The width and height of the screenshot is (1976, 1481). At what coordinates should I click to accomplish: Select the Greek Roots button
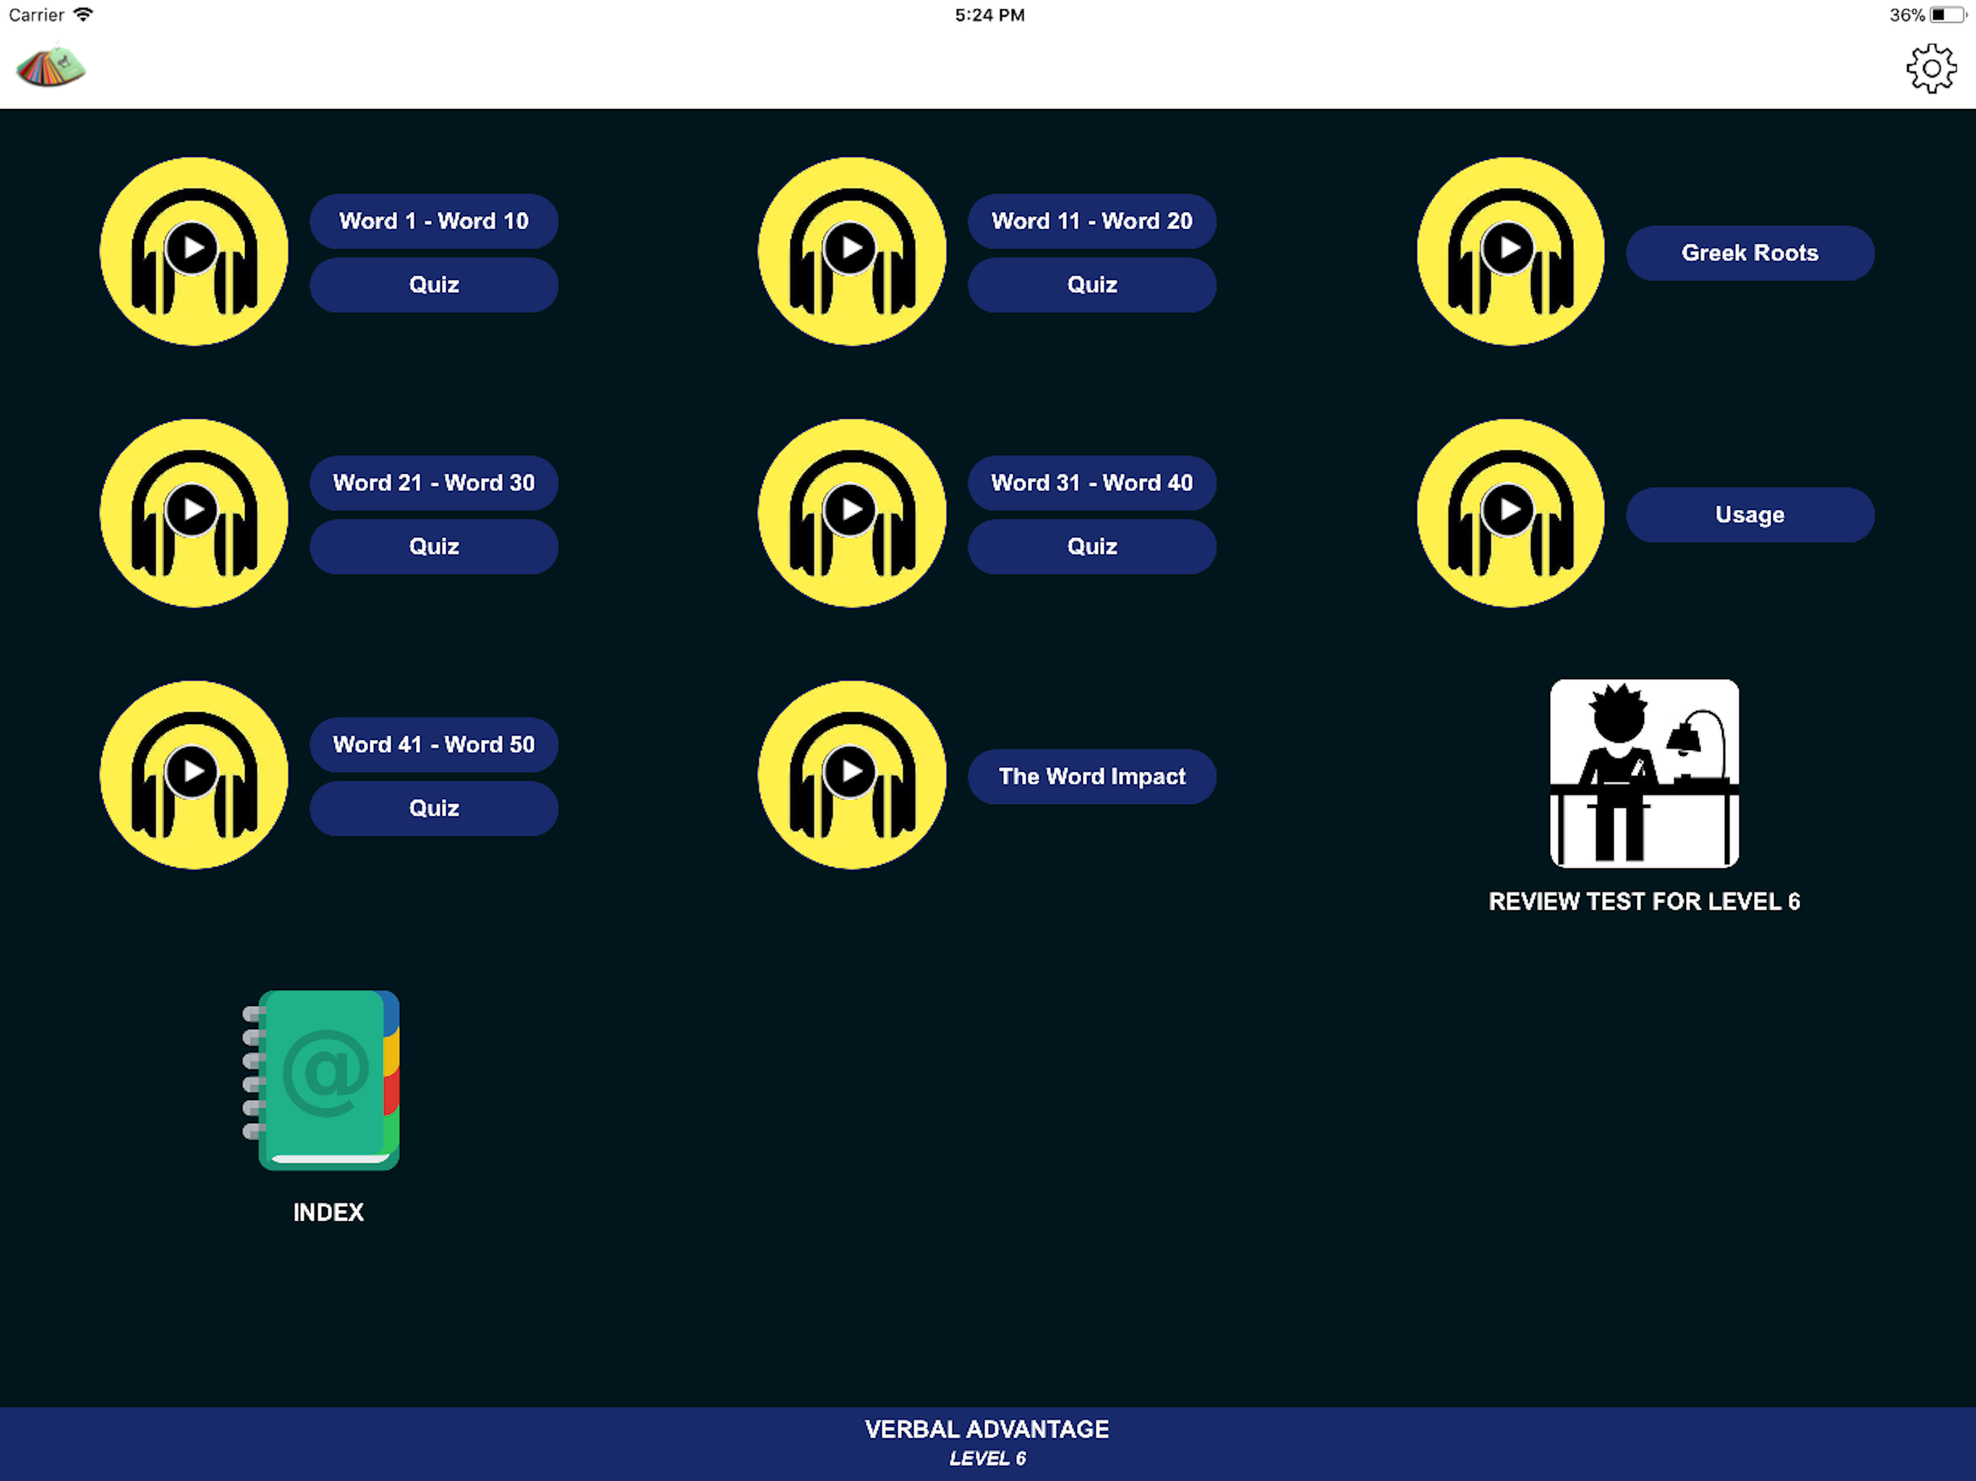tap(1749, 253)
